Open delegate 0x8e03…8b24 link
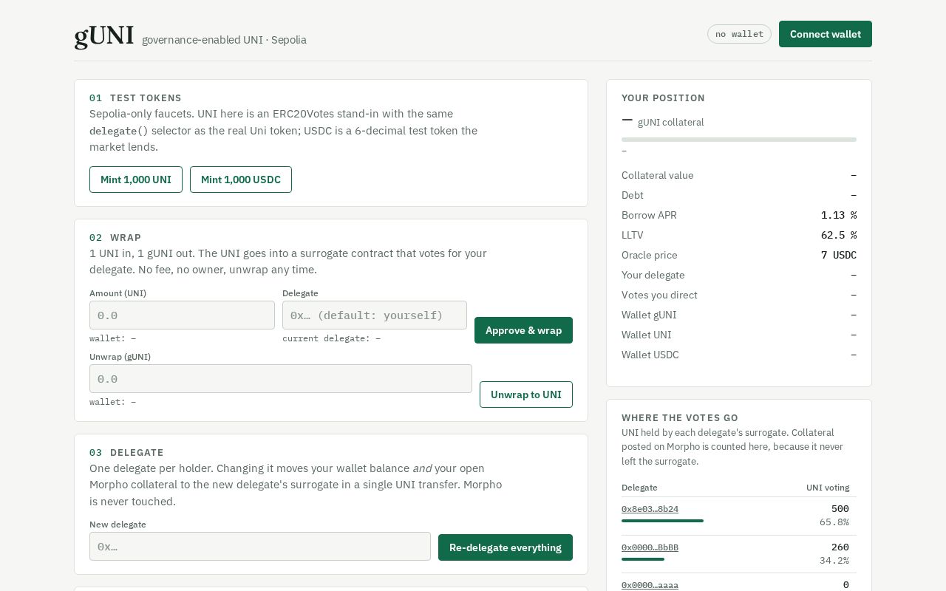The height and width of the screenshot is (591, 946). click(x=650, y=509)
